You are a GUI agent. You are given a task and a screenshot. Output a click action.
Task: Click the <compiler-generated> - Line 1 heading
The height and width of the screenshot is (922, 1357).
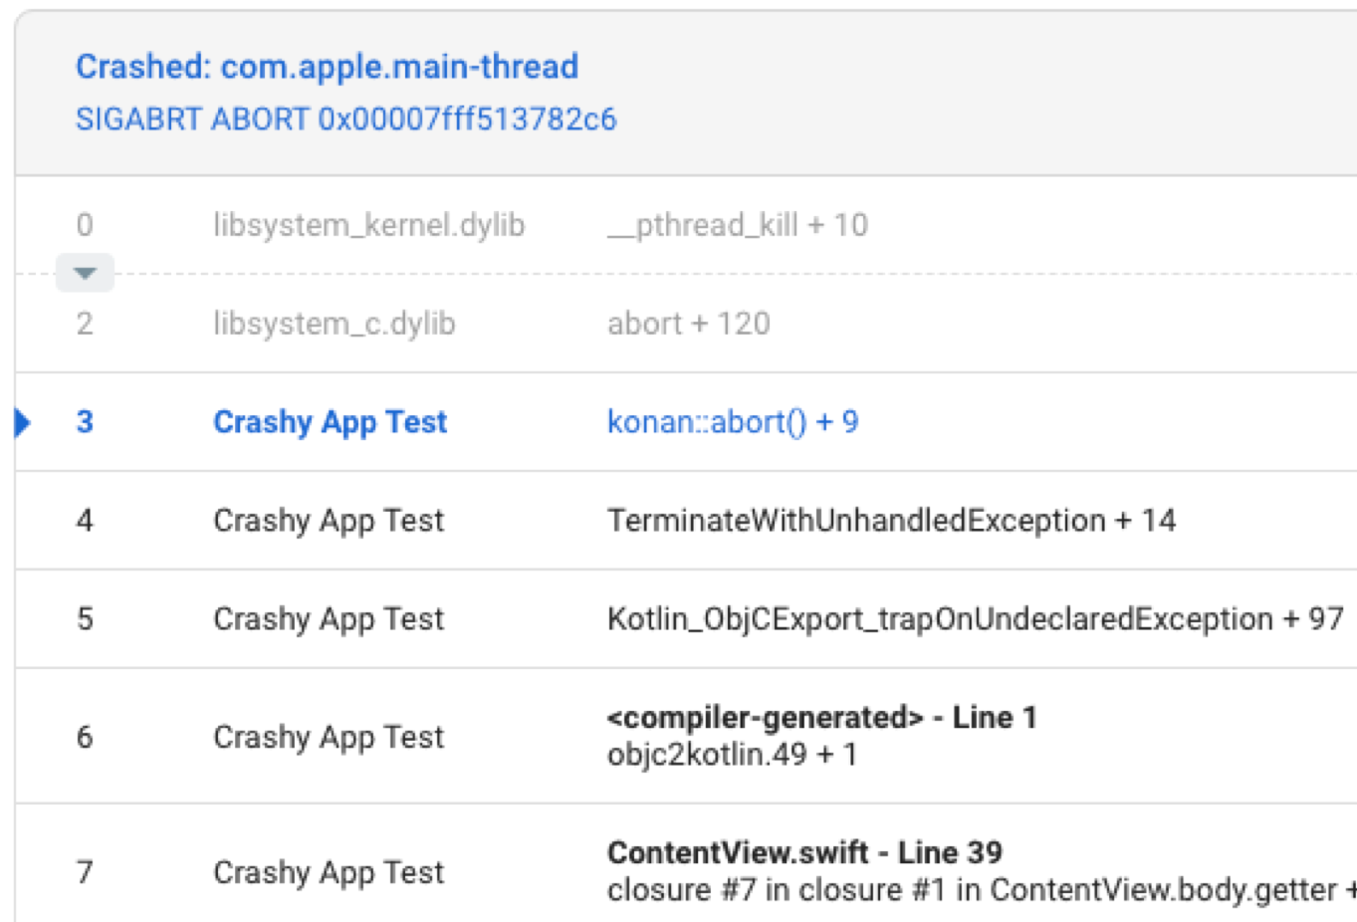point(821,718)
